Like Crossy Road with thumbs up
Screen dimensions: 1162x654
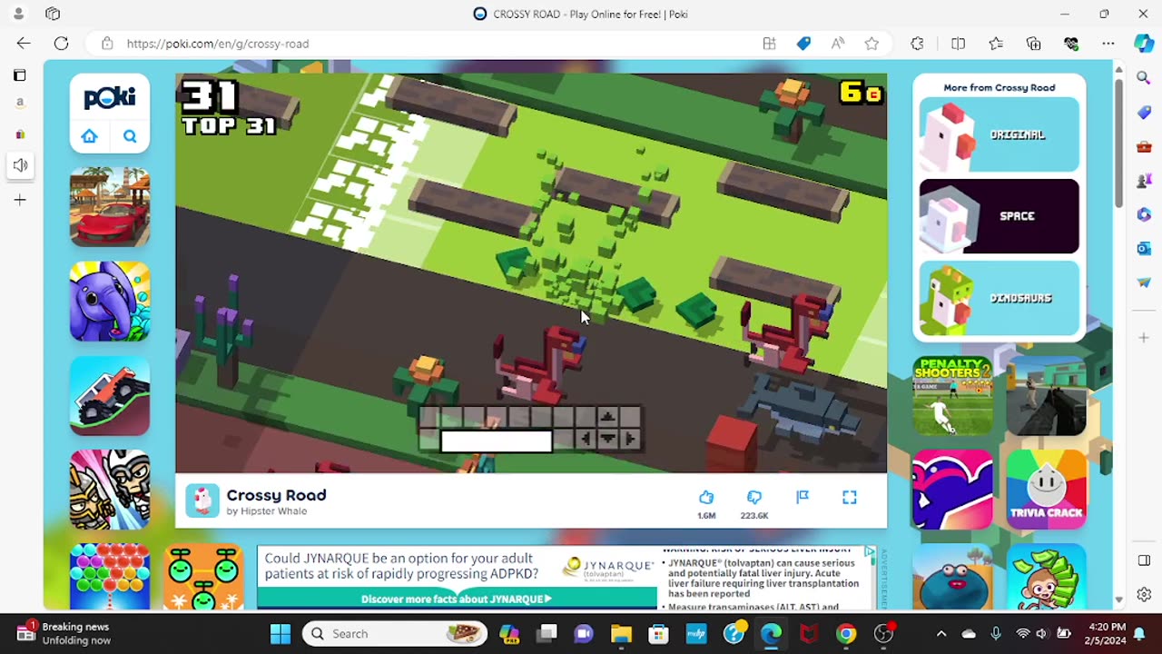click(706, 497)
